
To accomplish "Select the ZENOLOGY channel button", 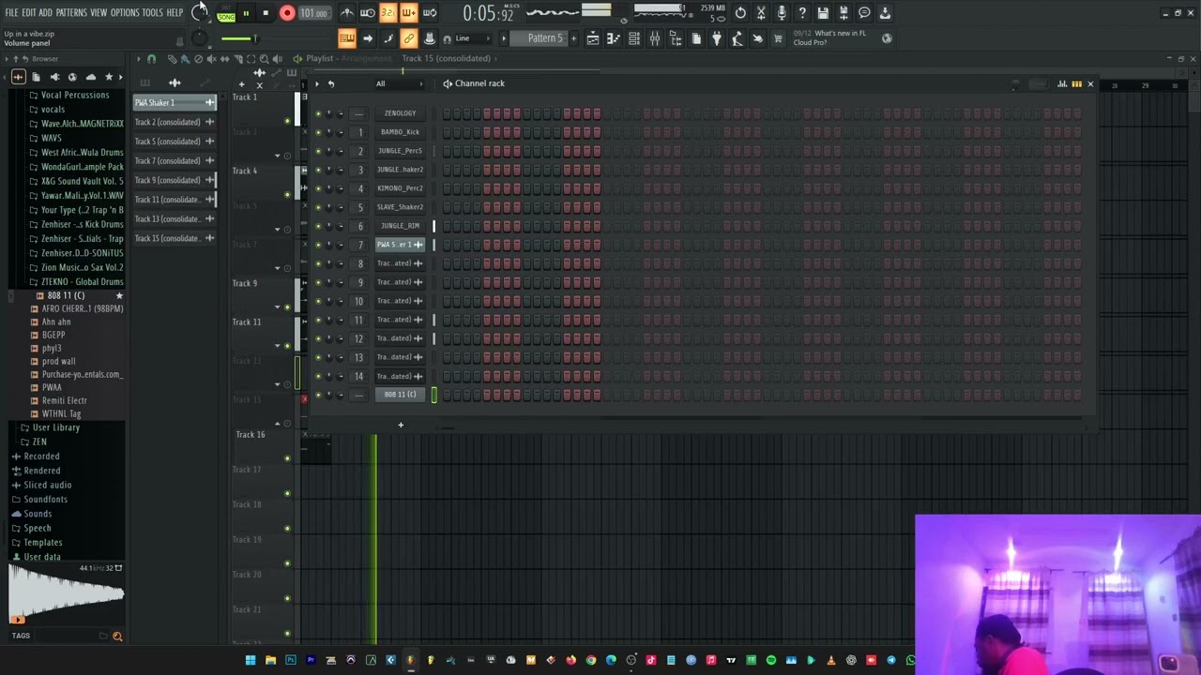I will [400, 113].
